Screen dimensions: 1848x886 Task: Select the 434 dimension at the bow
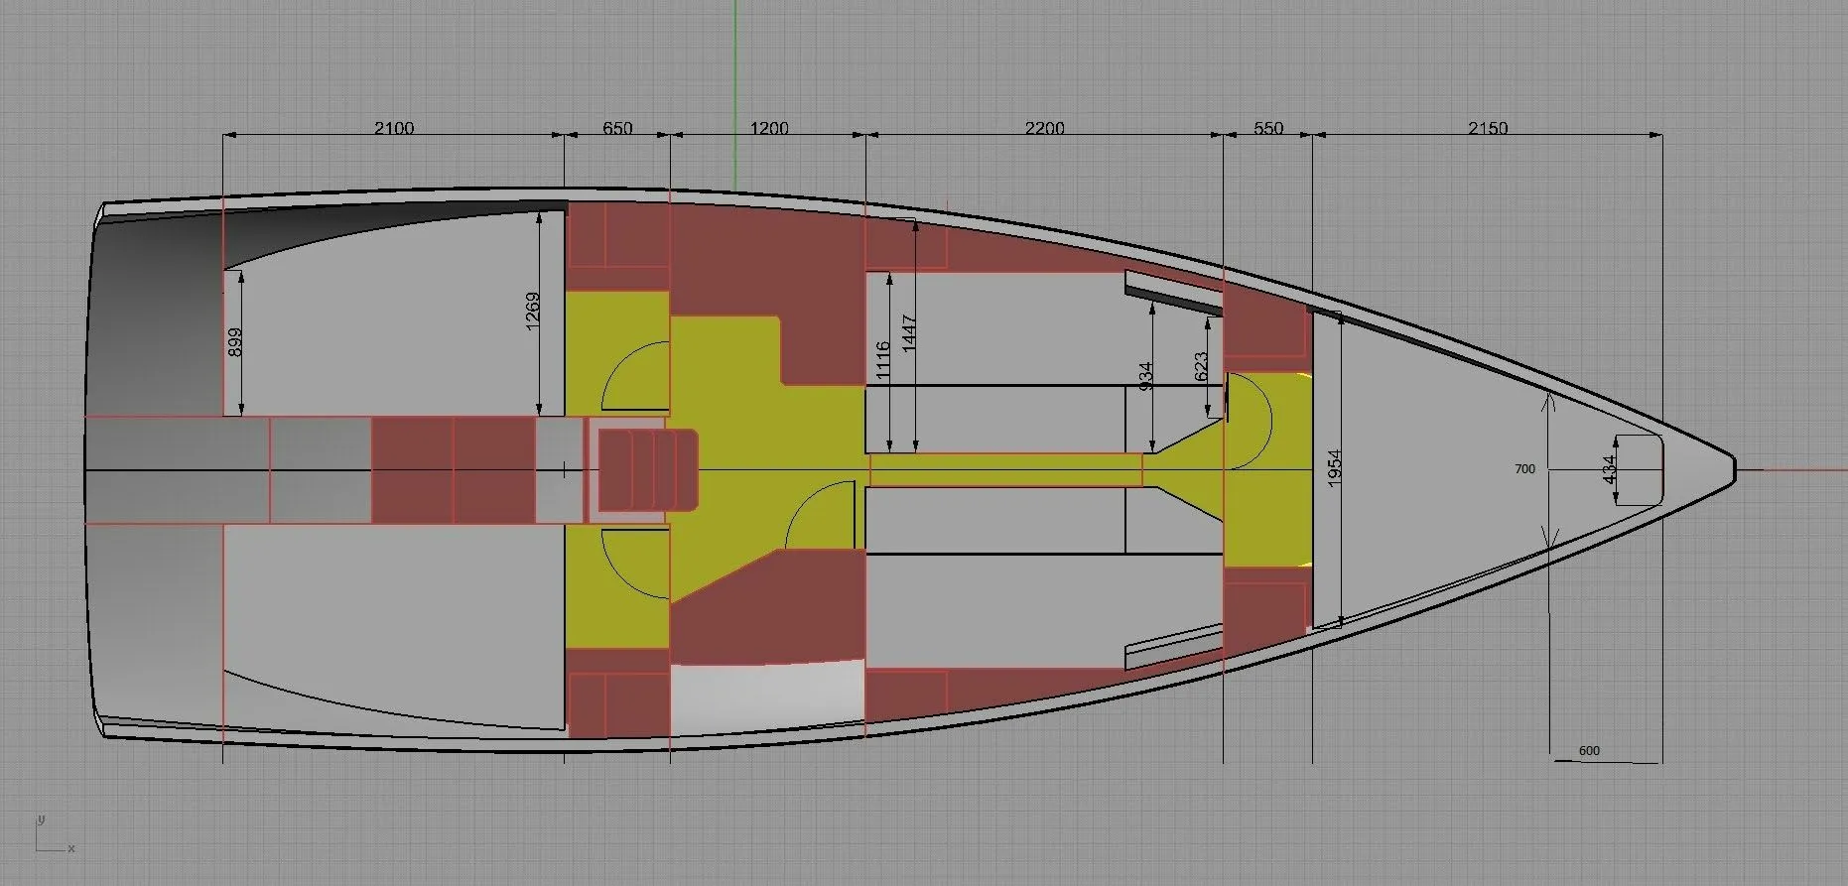1610,469
